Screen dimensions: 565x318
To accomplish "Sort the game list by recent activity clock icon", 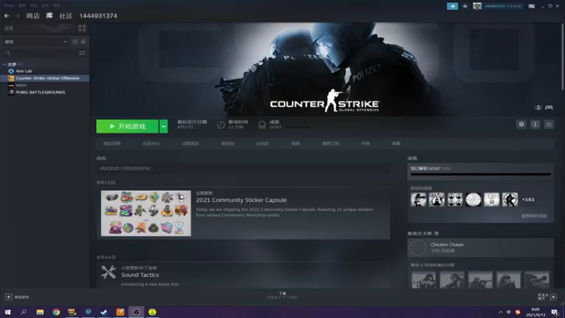I will pos(75,42).
